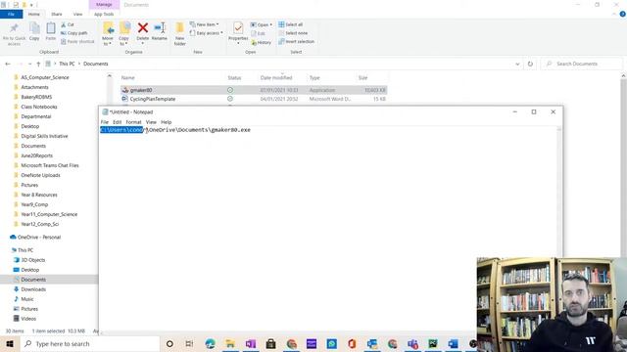The width and height of the screenshot is (627, 352).
Task: Click OneDrive - Personal in navigation pane
Action: point(39,237)
